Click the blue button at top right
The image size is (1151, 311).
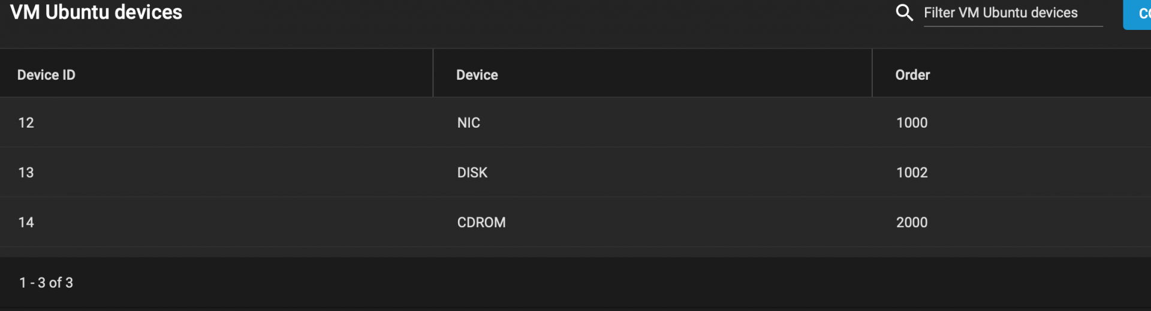[x=1137, y=14]
